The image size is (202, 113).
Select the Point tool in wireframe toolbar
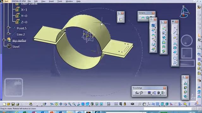click(x=175, y=28)
